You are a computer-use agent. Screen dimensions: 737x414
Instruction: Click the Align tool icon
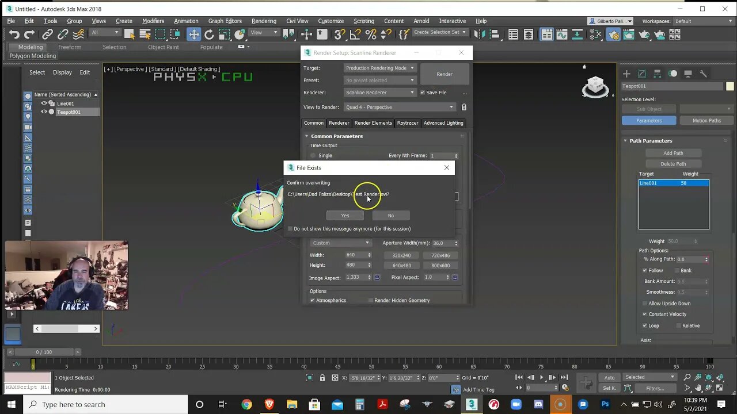494,34
